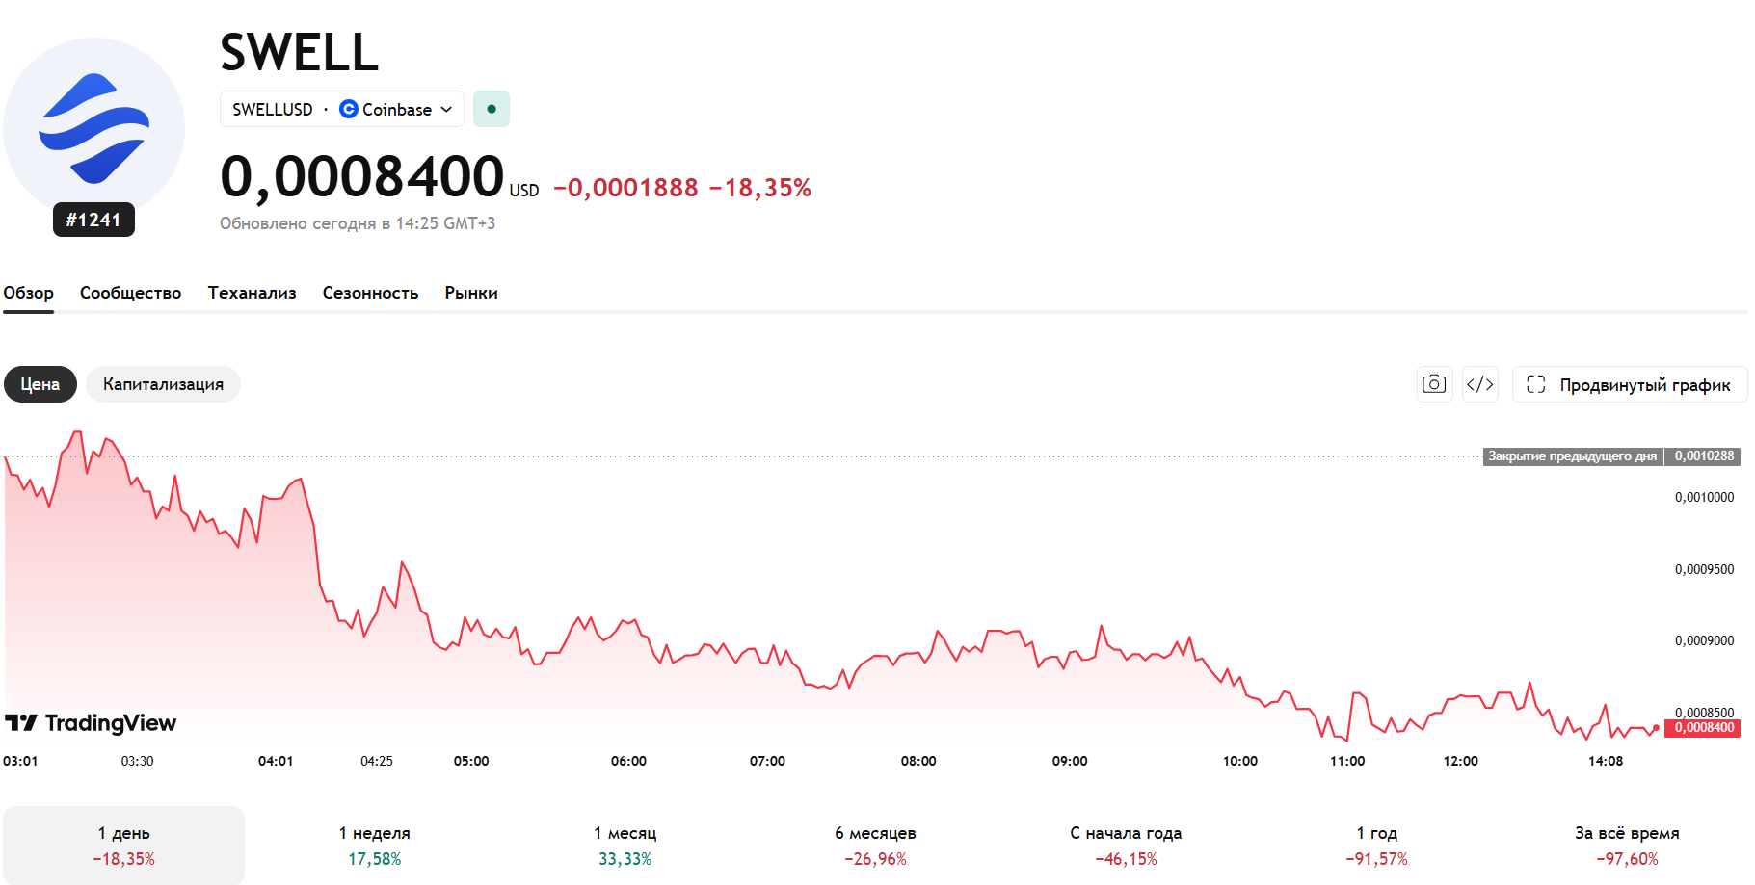Click the 03:30 time axis label
This screenshot has width=1755, height=885.
coord(137,761)
